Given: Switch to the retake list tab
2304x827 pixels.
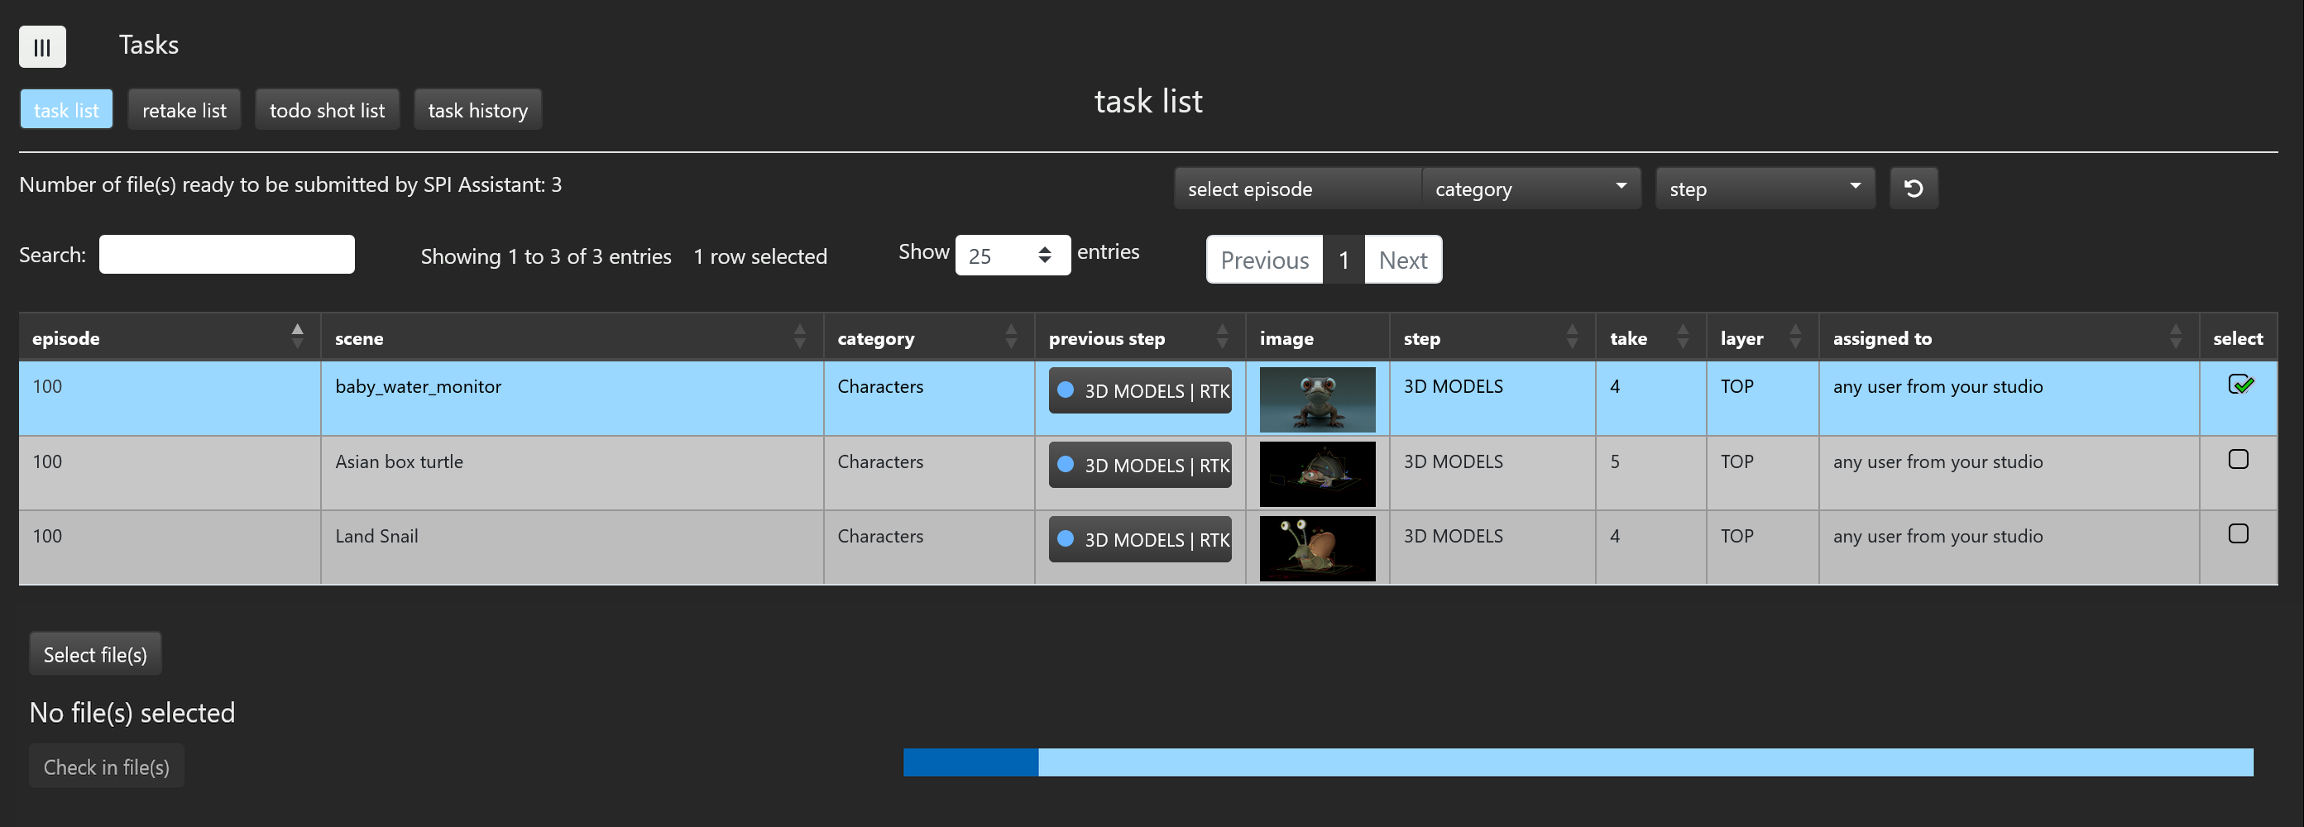Looking at the screenshot, I should click(184, 110).
